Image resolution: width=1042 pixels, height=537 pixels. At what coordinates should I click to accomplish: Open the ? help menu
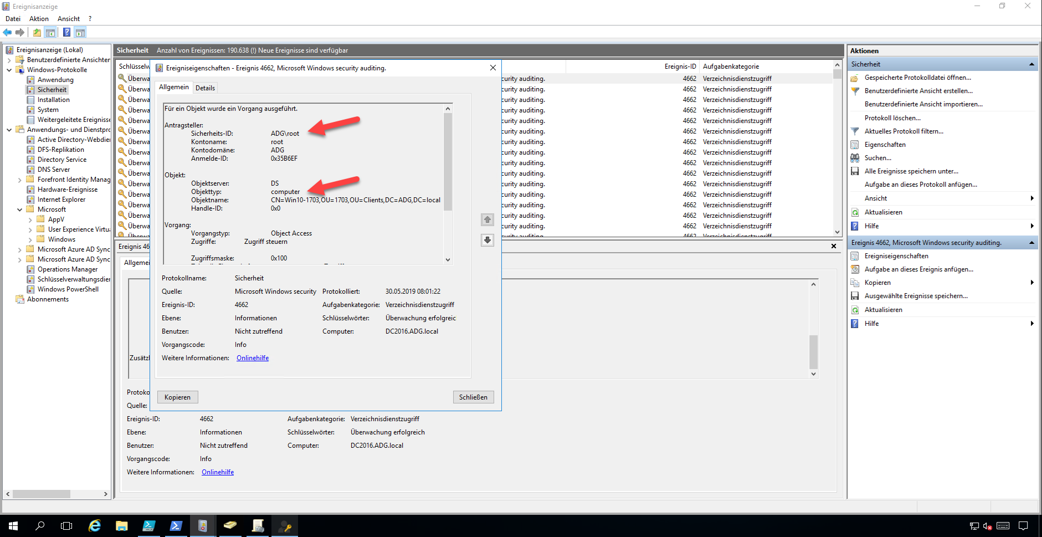(90, 19)
